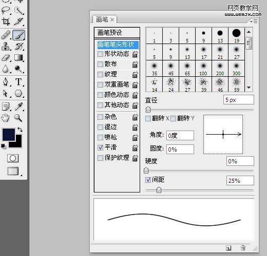
Task: Select 画笔笔尖形状 option
Action: tap(118, 45)
